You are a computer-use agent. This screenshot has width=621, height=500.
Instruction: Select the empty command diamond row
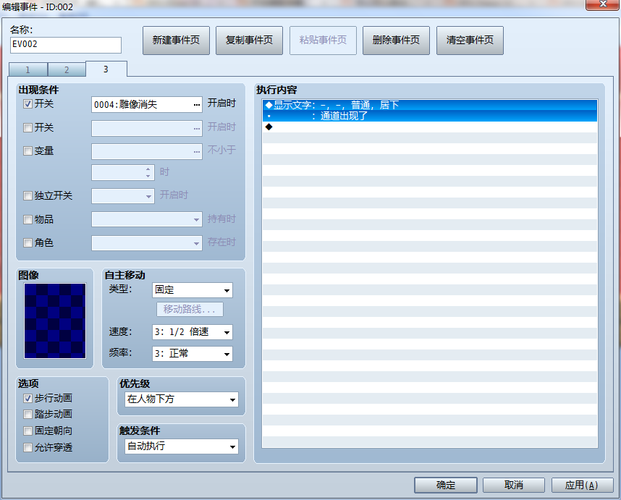coord(430,127)
